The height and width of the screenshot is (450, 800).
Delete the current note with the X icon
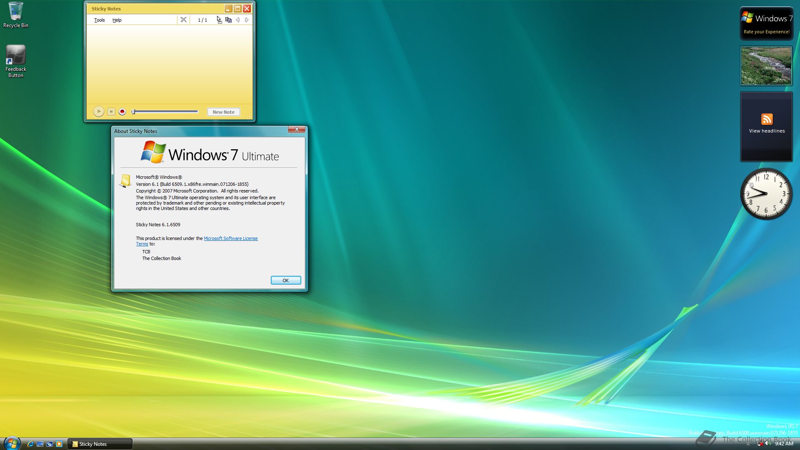[183, 20]
